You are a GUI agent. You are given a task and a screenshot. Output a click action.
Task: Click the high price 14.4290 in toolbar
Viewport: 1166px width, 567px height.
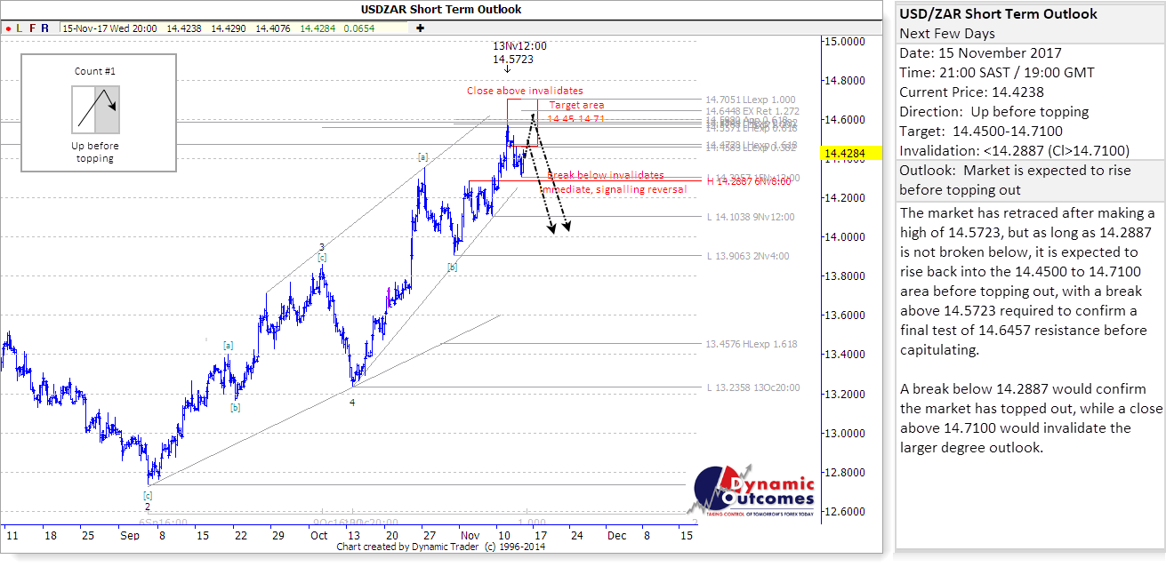click(x=229, y=28)
